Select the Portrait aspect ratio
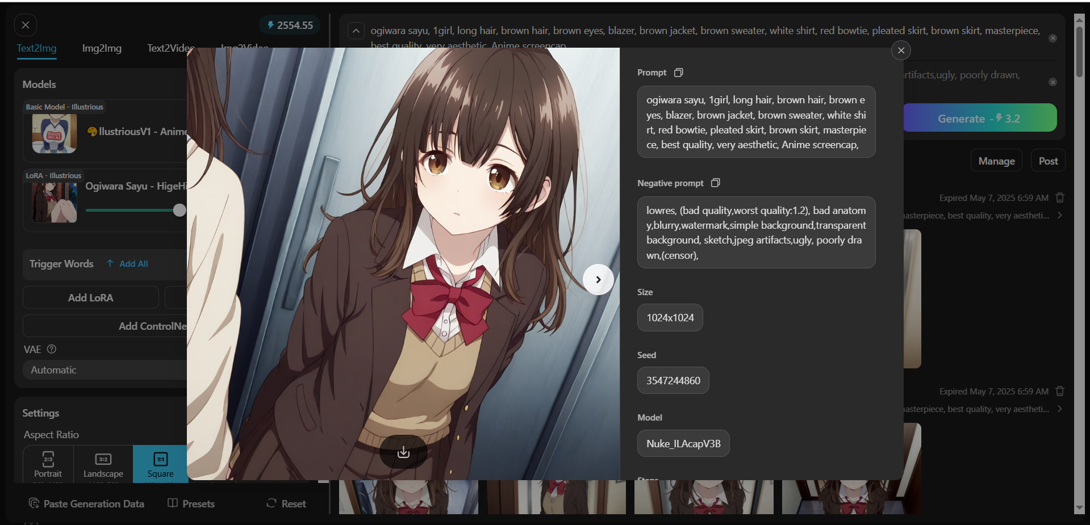The width and height of the screenshot is (1090, 525). click(48, 464)
